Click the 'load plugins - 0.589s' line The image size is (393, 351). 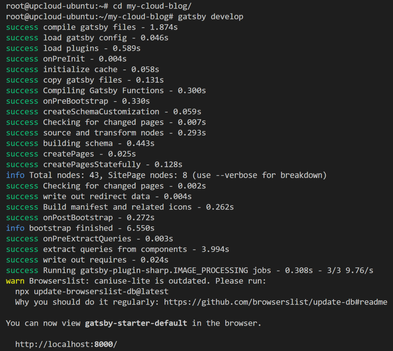73,48
